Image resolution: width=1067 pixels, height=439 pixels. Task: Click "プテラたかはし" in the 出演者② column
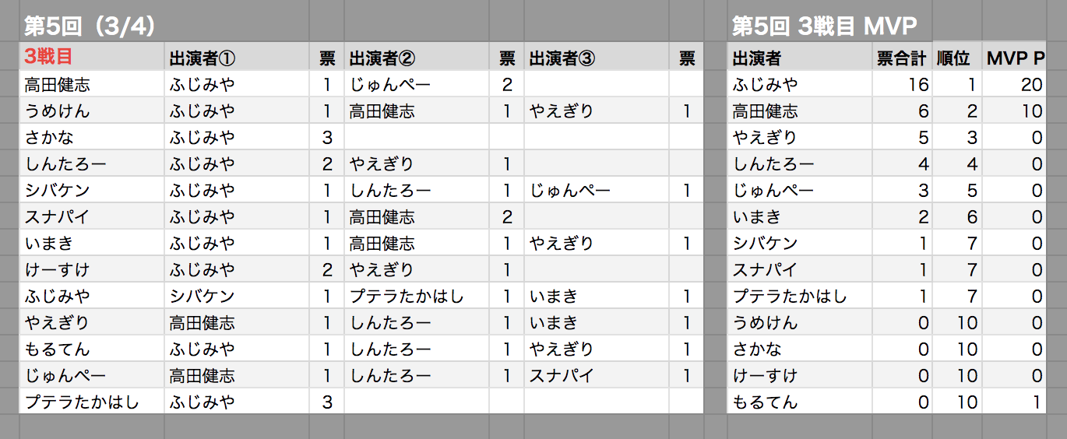tap(416, 296)
